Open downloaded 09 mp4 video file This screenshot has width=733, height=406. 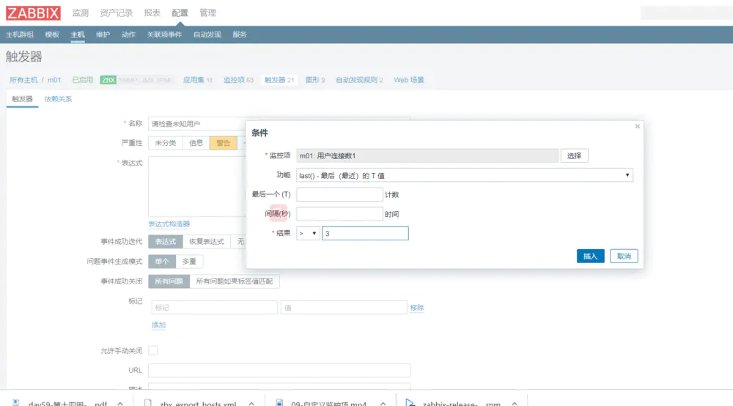click(328, 403)
